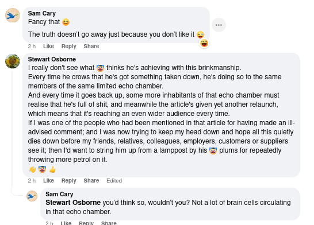Open the Stewart Osborne name heading link
The image size is (314, 225).
click(x=52, y=59)
